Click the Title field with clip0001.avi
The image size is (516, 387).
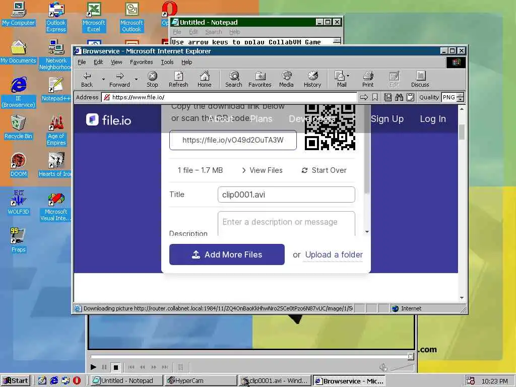pyautogui.click(x=286, y=195)
